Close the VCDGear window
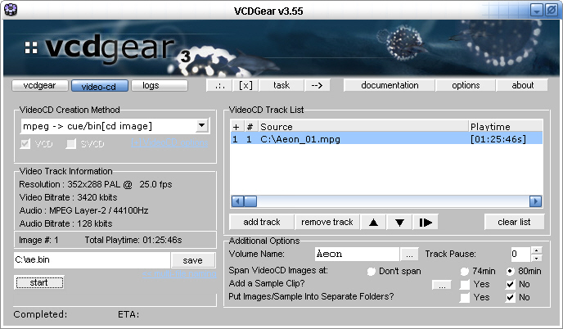The height and width of the screenshot is (329, 563). (551, 10)
